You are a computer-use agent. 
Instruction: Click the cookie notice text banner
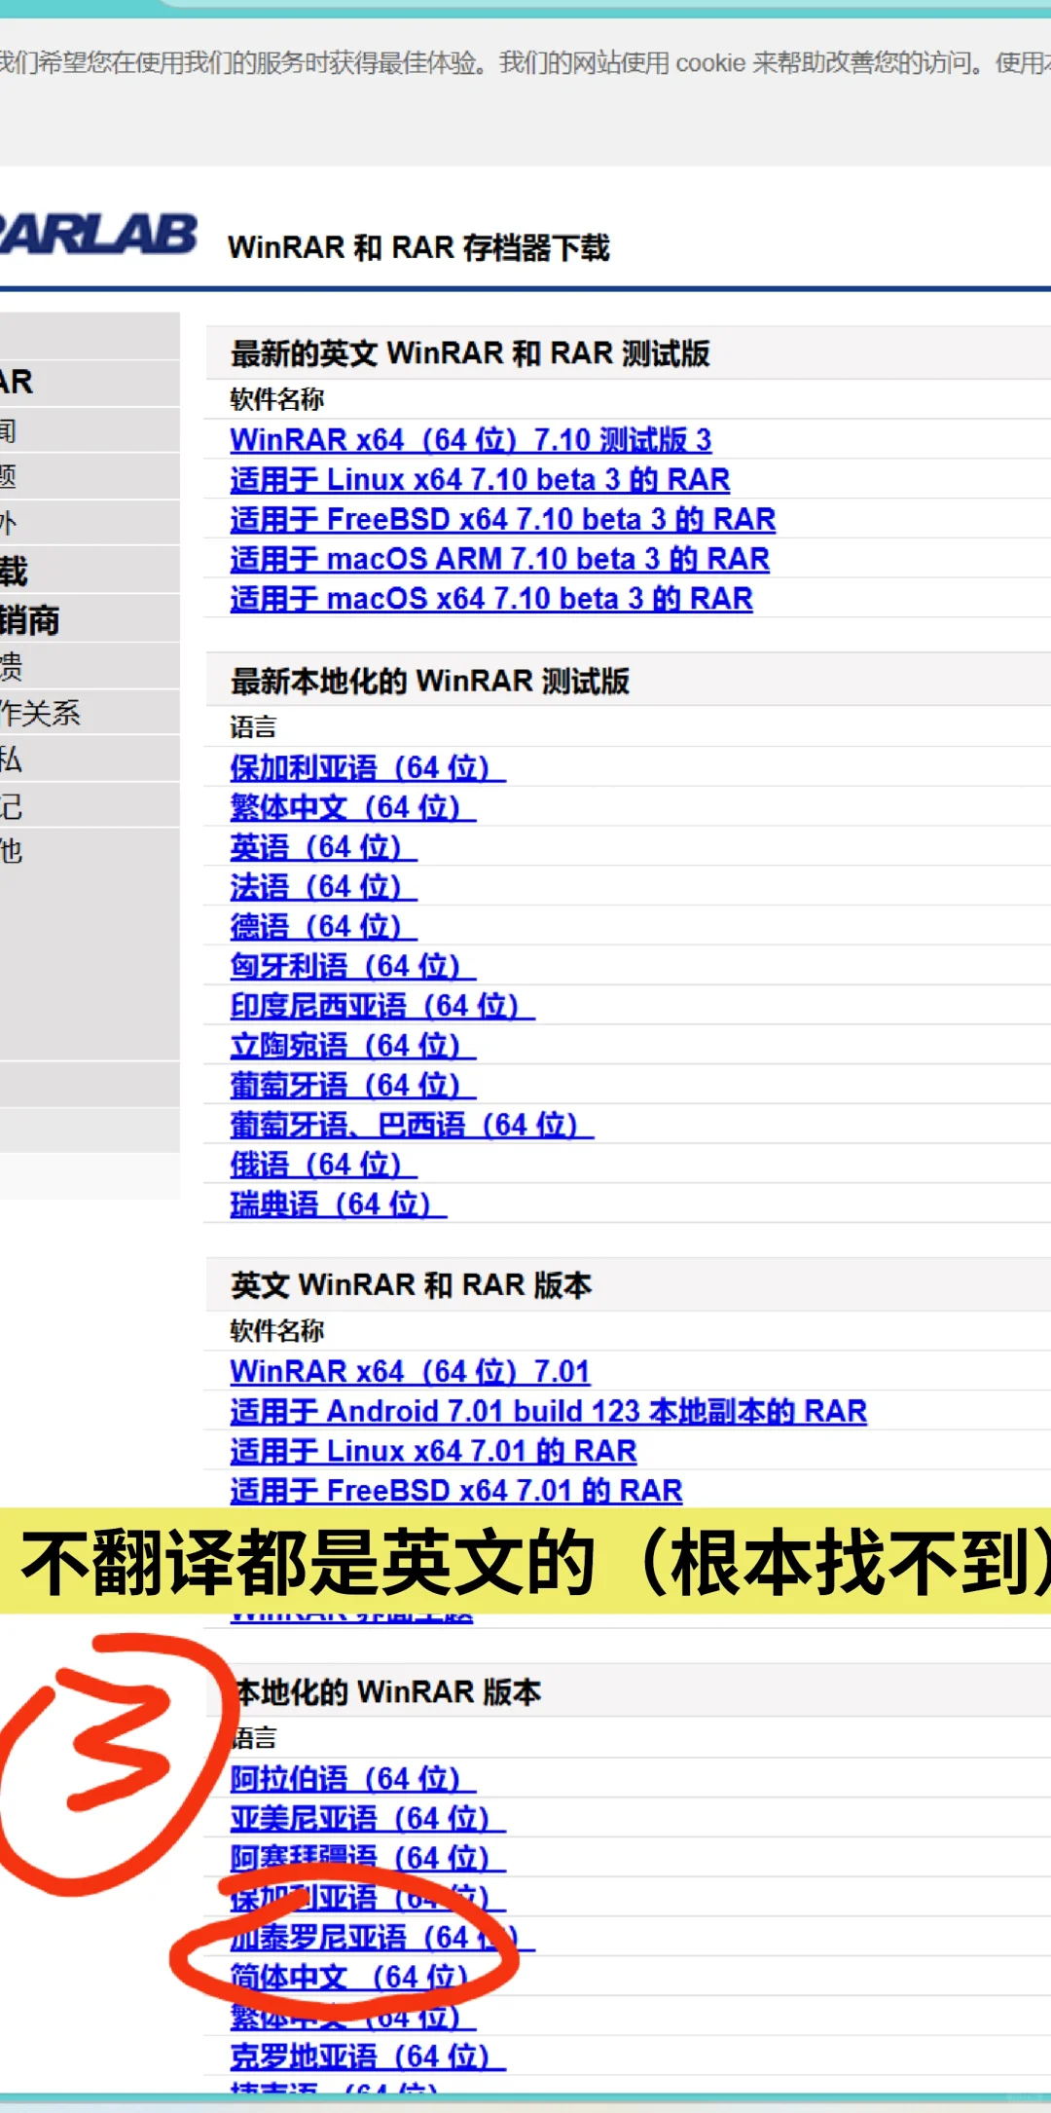(525, 63)
